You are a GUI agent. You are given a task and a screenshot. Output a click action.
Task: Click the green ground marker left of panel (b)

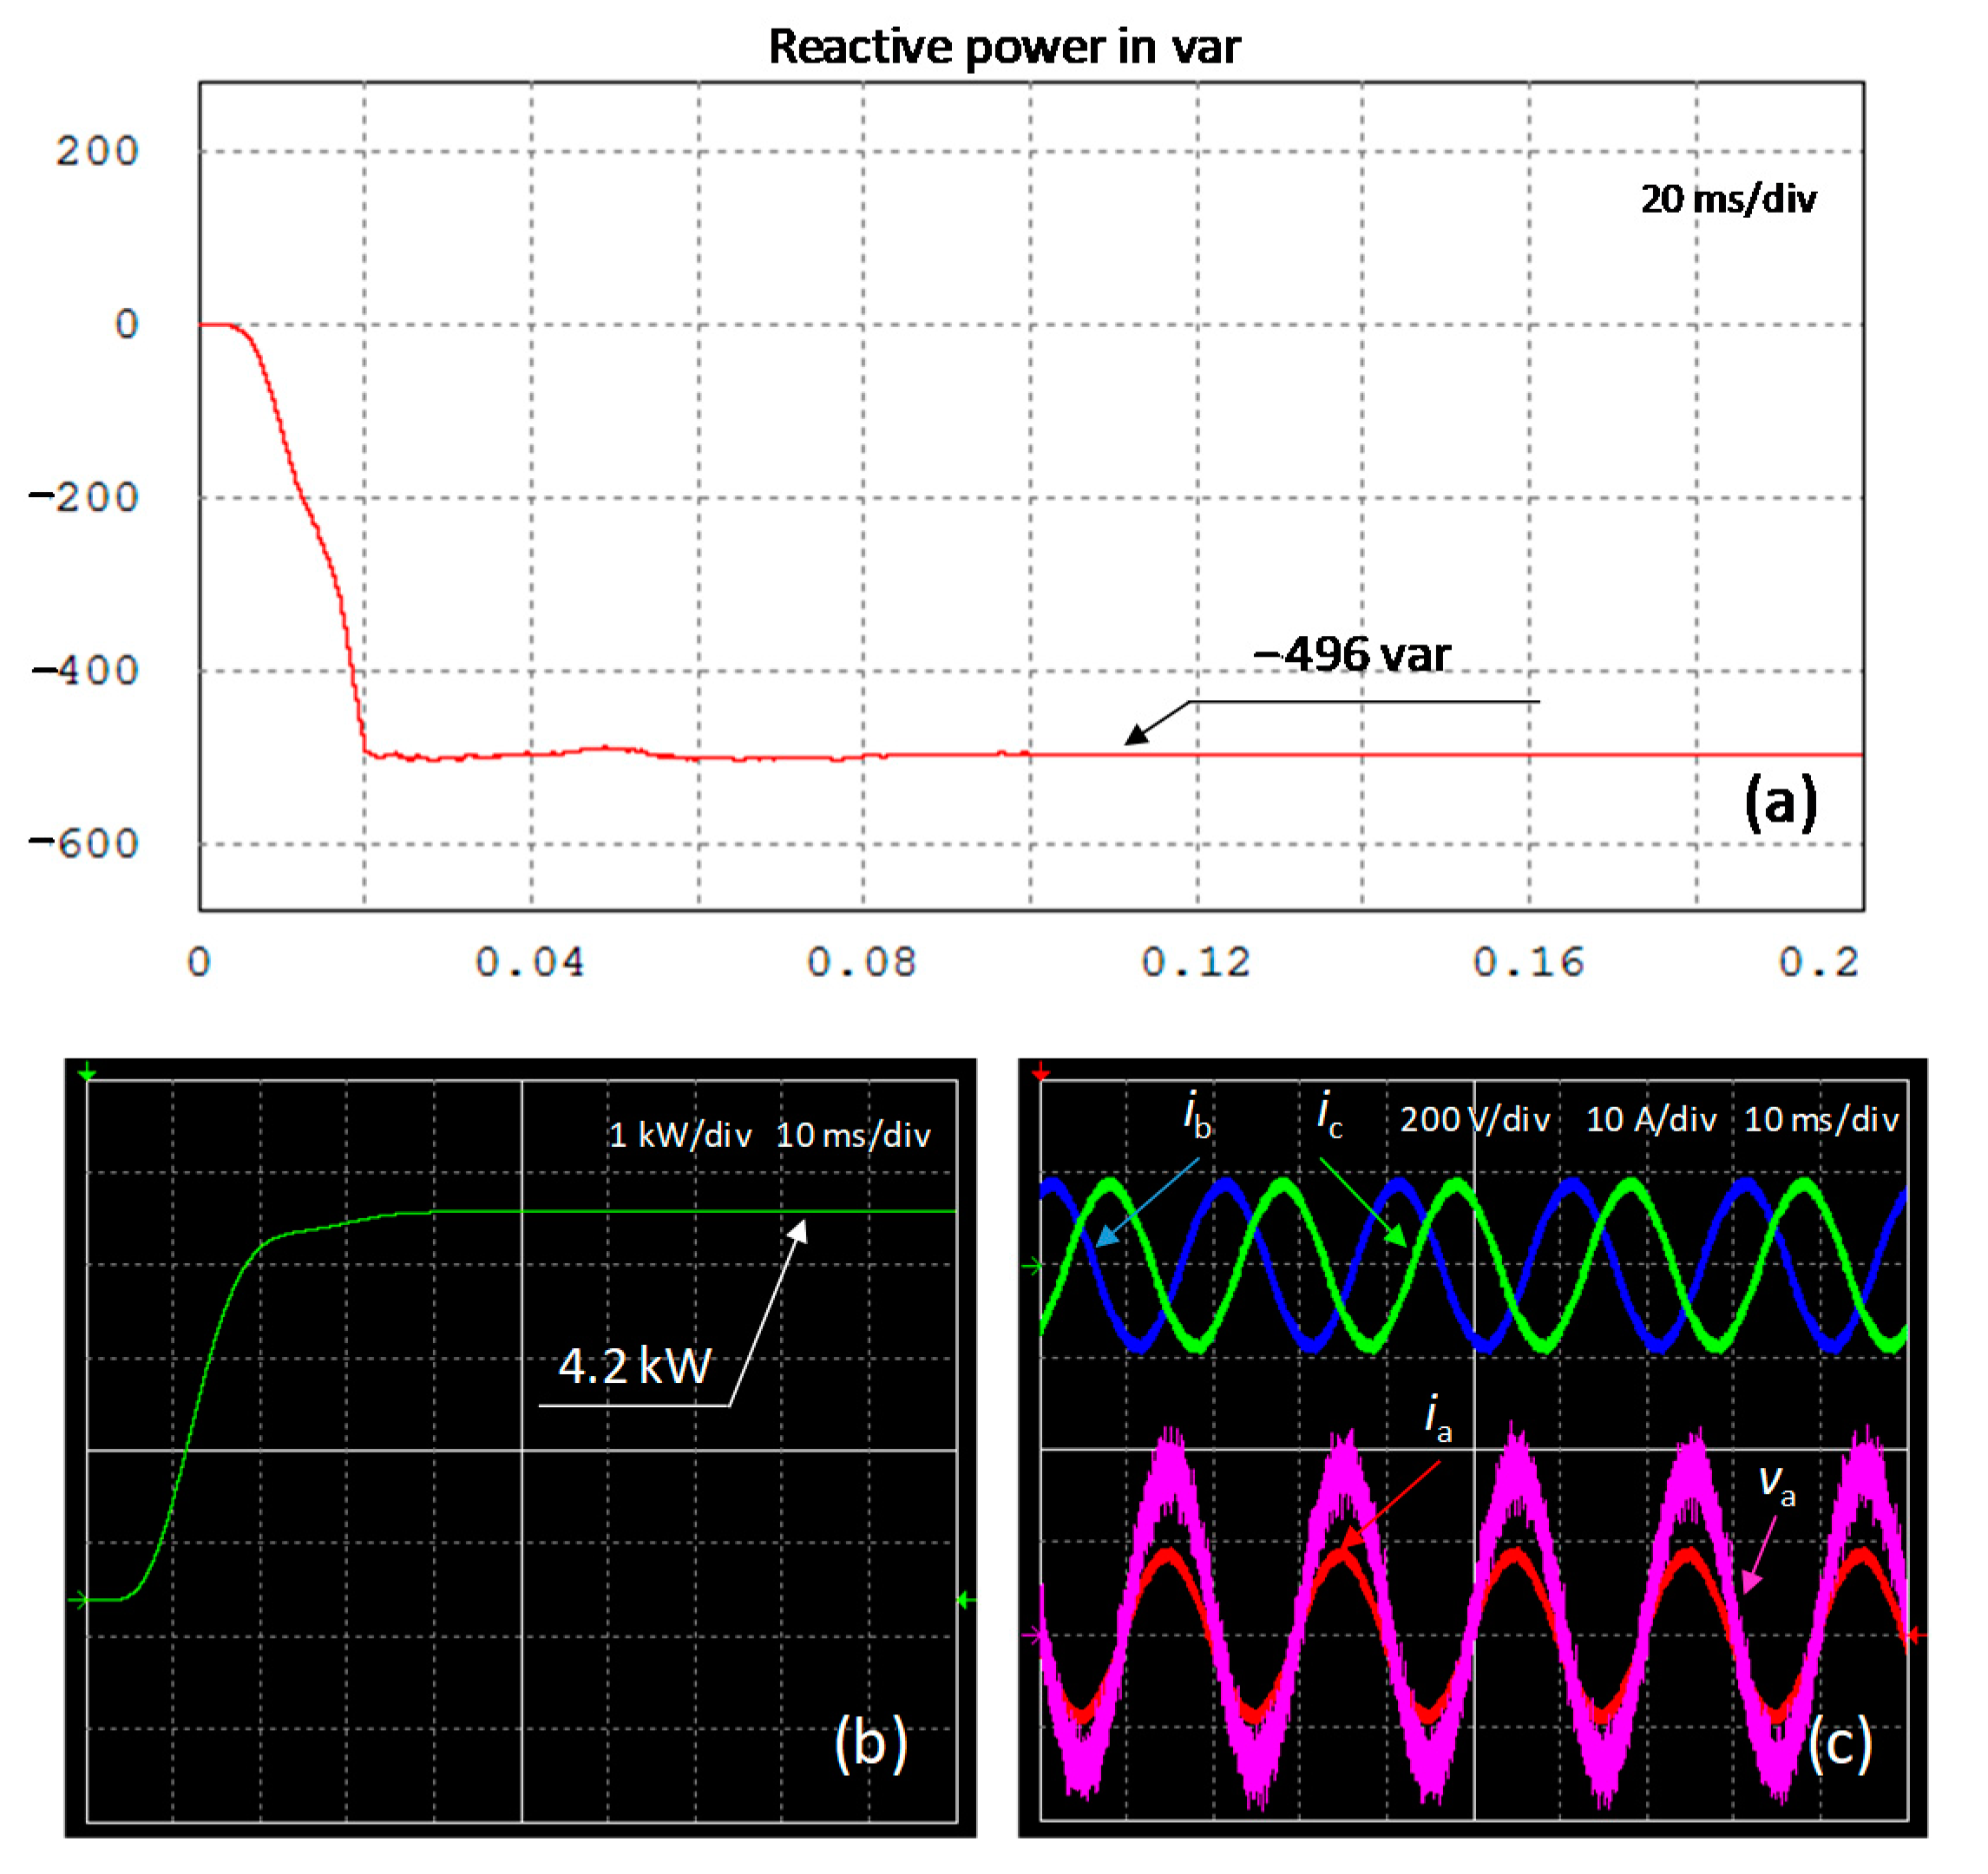(x=78, y=1601)
